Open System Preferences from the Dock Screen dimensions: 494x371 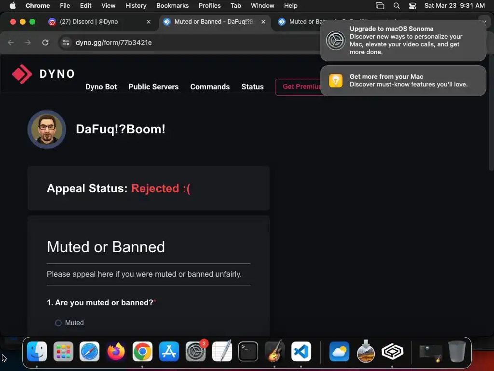click(x=196, y=352)
